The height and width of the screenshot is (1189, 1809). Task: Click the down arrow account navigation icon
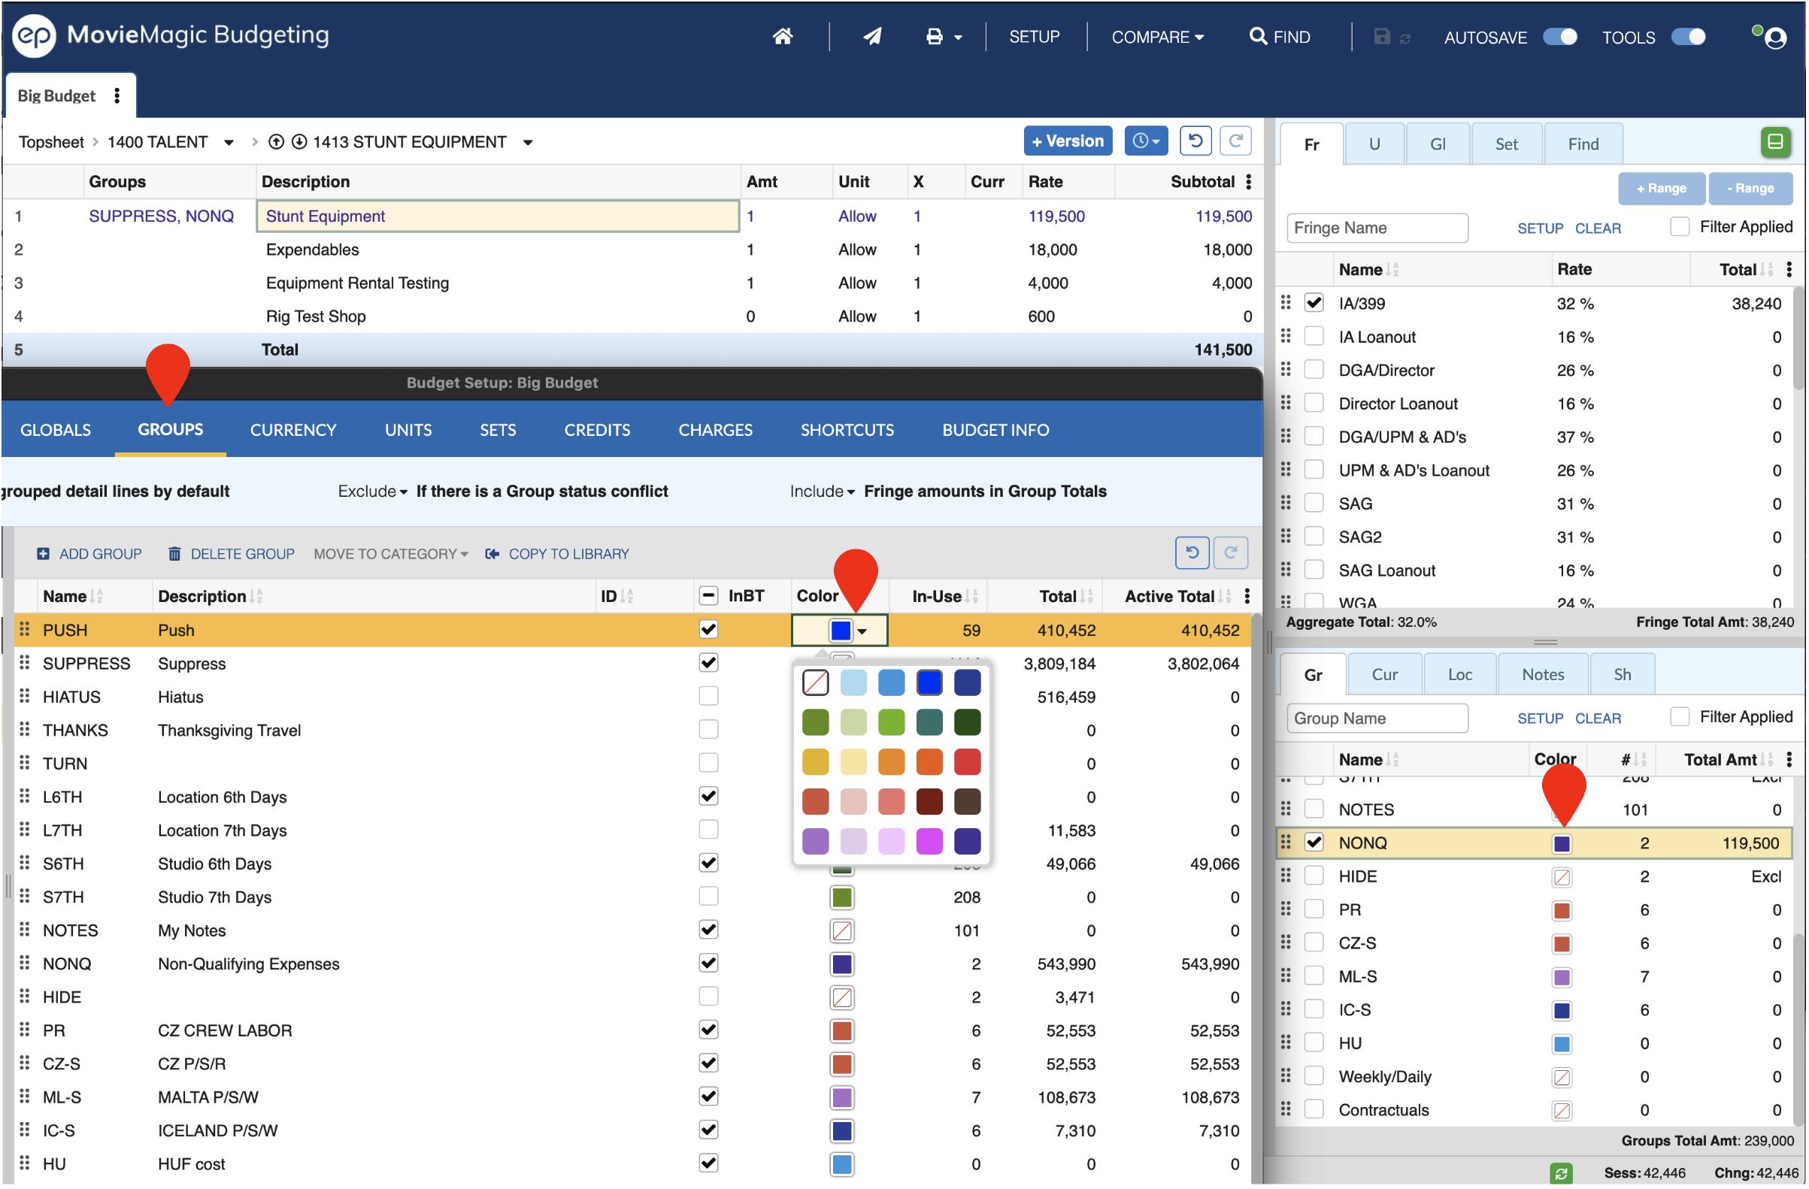[x=299, y=142]
